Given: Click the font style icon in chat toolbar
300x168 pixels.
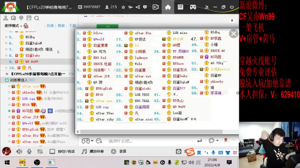Looking at the screenshot, I should [99, 141].
